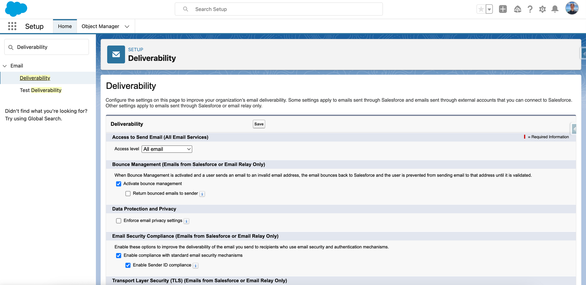Open the Trailhead guidance icon
The width and height of the screenshot is (586, 285).
tap(517, 9)
